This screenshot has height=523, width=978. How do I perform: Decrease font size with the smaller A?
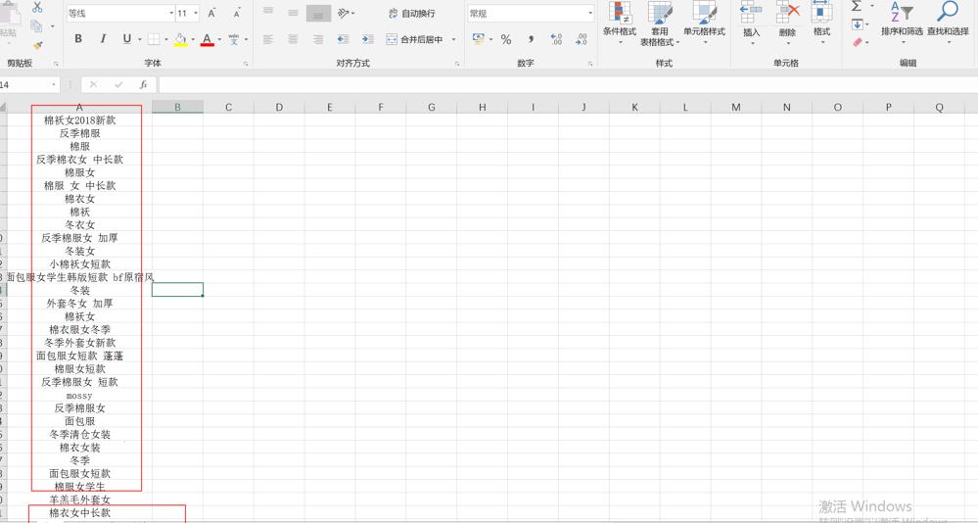point(236,13)
